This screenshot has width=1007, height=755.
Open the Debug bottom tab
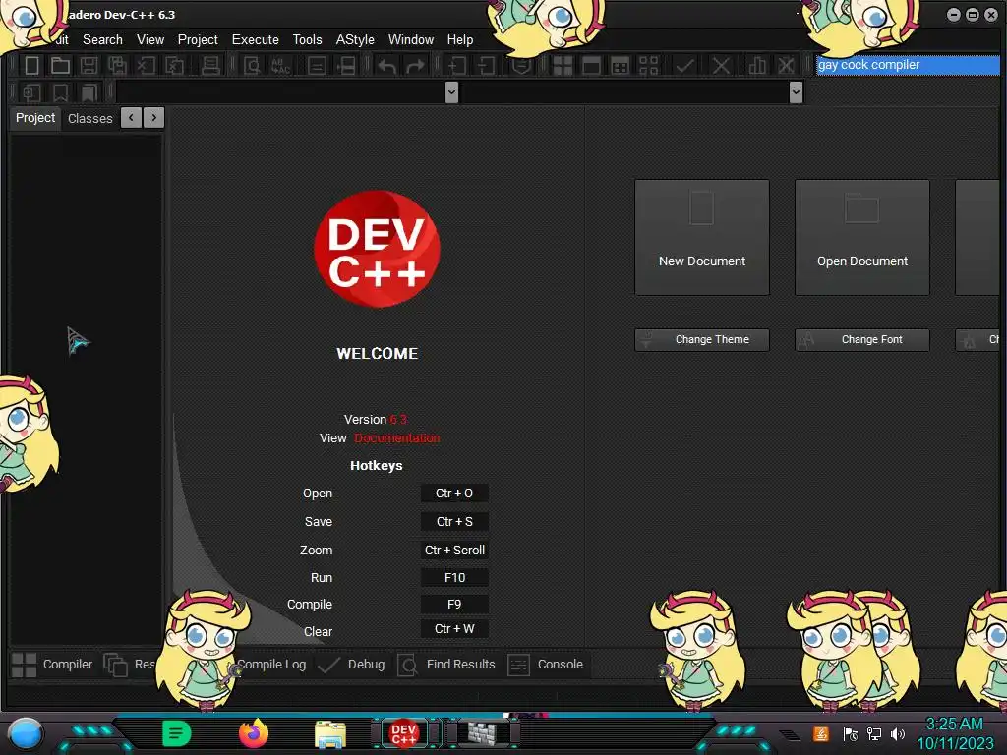351,665
